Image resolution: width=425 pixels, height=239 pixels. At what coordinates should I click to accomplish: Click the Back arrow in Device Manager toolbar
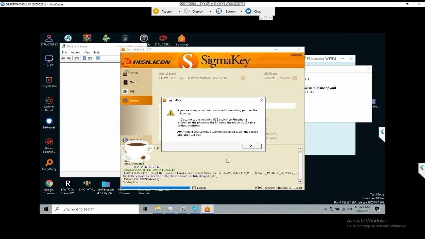(x=63, y=58)
